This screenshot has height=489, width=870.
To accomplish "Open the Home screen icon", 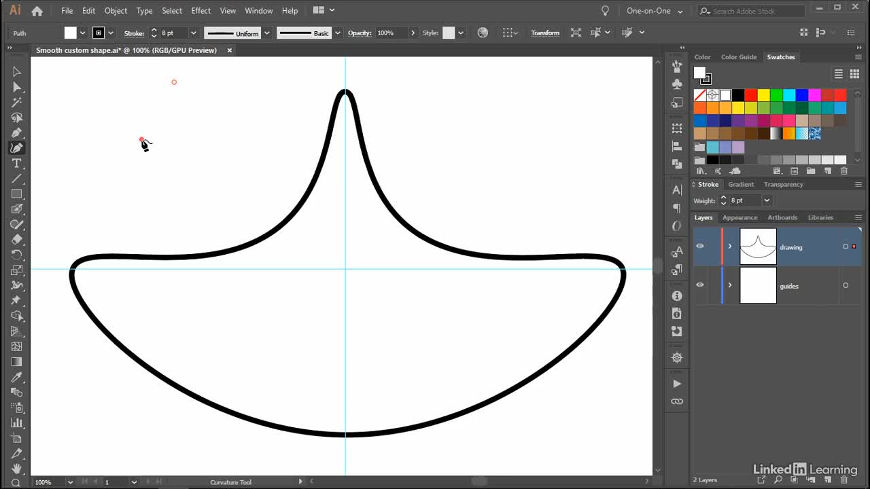I will click(x=37, y=11).
